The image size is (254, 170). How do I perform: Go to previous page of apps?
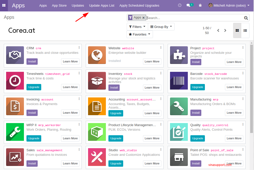218,30
